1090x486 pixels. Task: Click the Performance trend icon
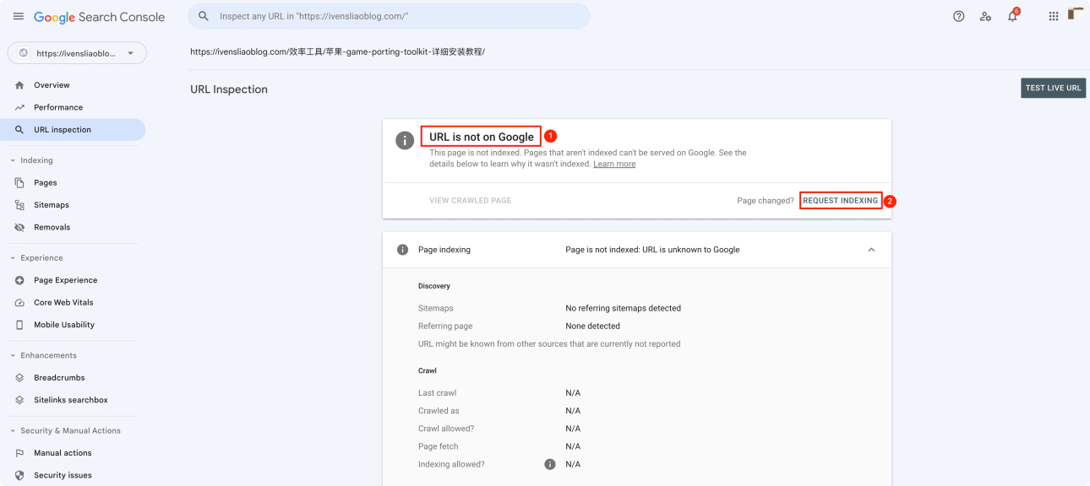tap(19, 107)
